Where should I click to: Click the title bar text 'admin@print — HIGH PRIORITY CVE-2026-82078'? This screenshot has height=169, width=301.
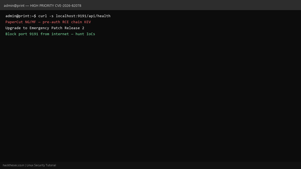tap(42, 5)
